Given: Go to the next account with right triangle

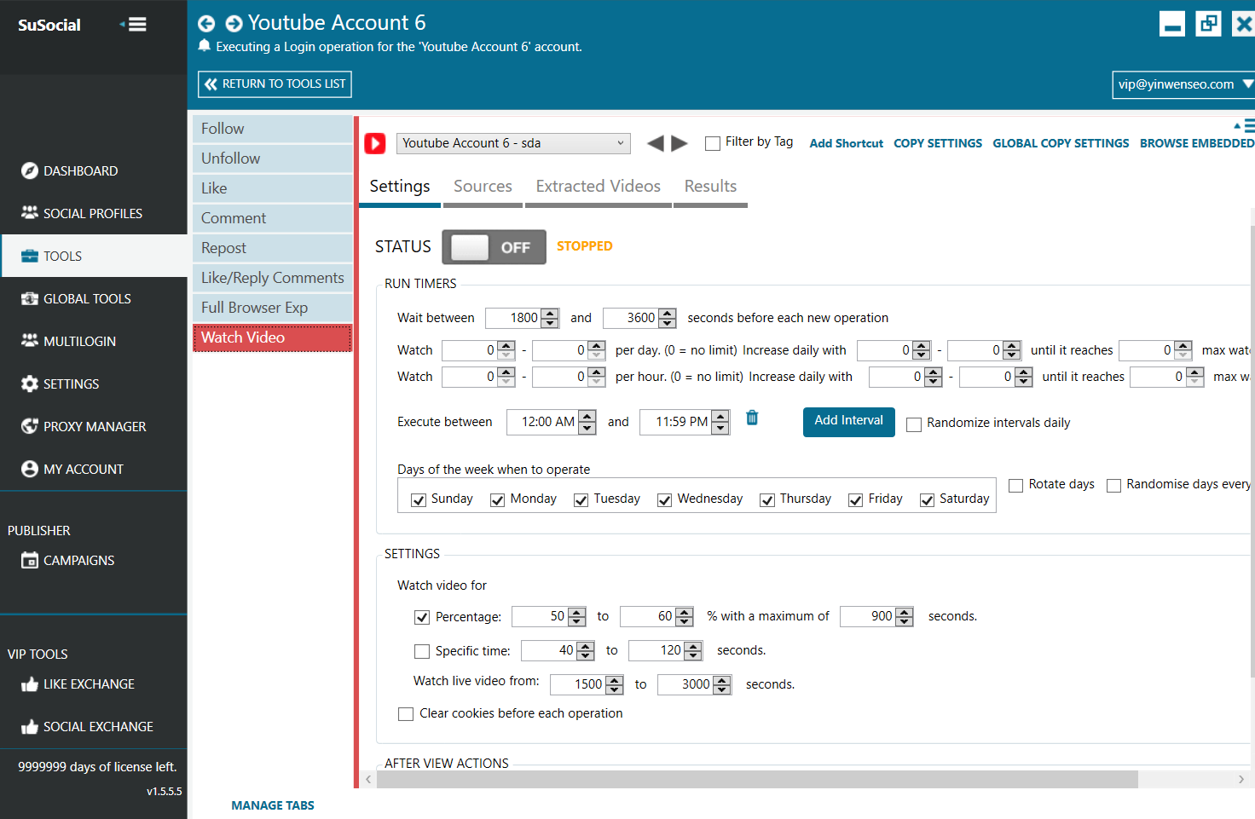Looking at the screenshot, I should [x=680, y=143].
